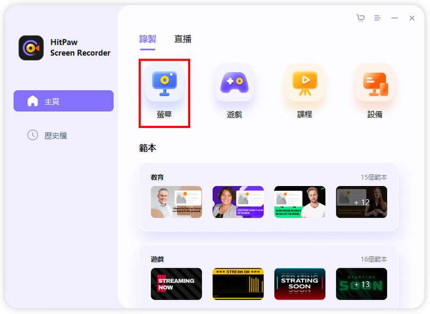Switch to the 直播 tab
430x314 pixels.
tap(183, 39)
